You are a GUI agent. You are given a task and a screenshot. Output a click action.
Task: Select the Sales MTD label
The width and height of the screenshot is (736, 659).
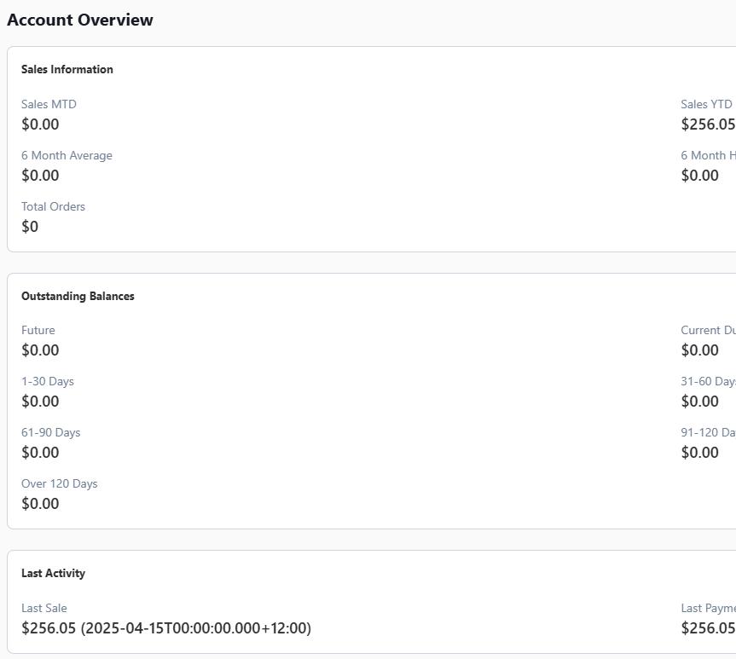click(49, 104)
